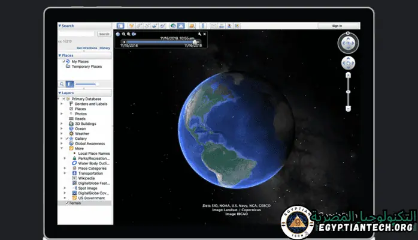This screenshot has height=240, width=418.
Task: Click the Move joystick hand control
Action: click(348, 63)
